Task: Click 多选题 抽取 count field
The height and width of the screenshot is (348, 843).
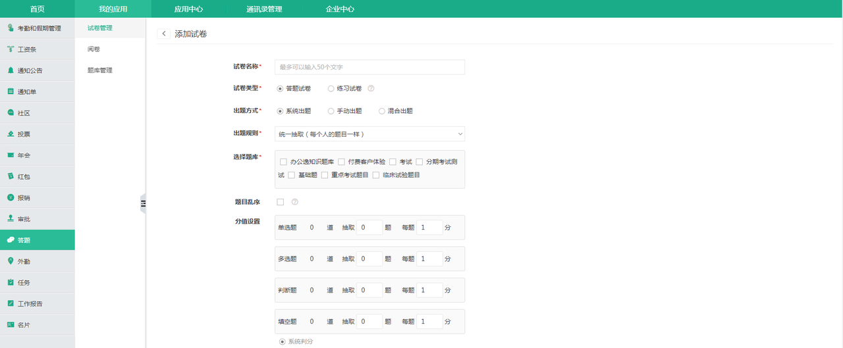Action: click(x=369, y=259)
